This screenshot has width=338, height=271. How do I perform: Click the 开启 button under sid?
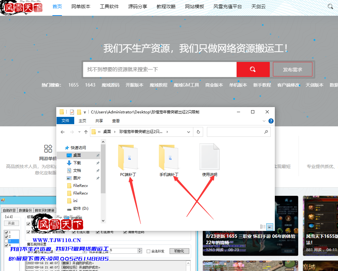11,223
